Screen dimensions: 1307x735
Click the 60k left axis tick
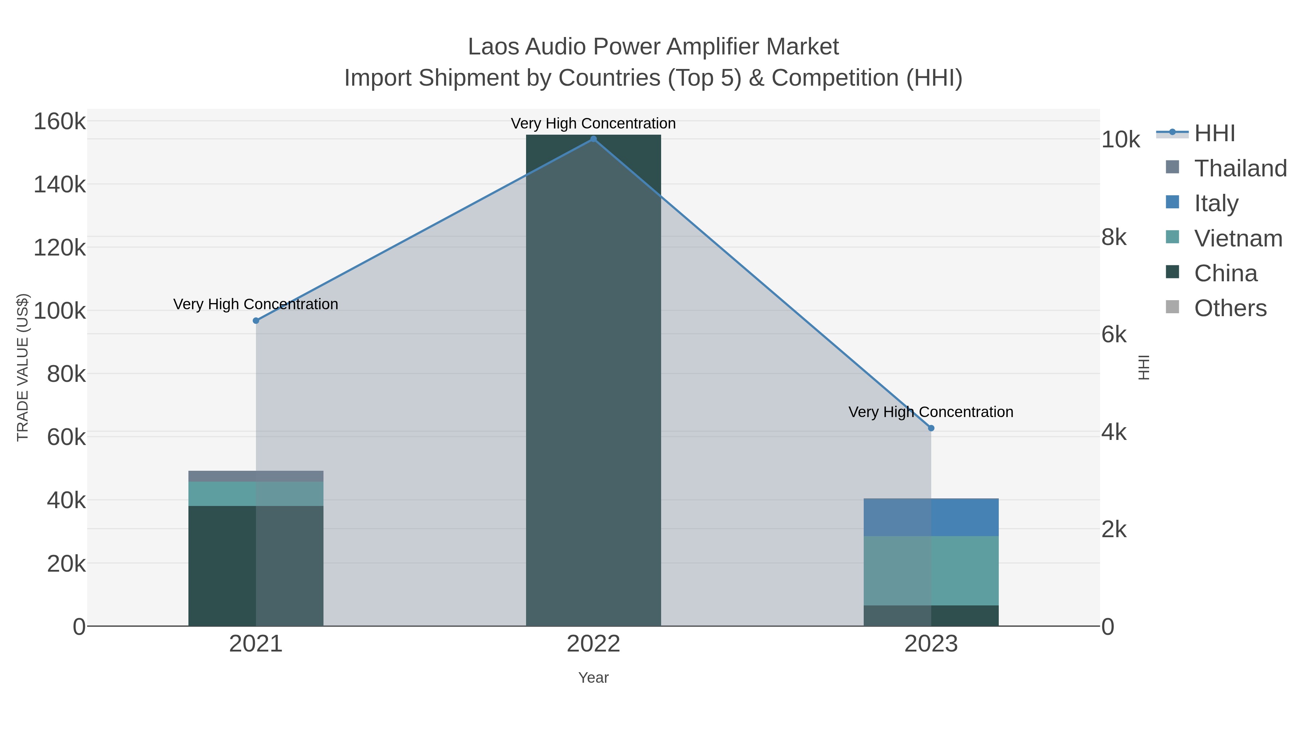coord(66,437)
